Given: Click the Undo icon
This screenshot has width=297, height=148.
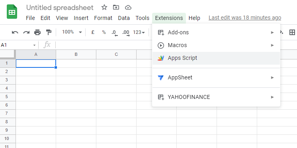Looking at the screenshot, I should [x=15, y=32].
